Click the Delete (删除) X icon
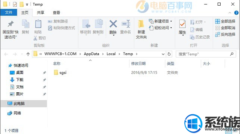This screenshot has width=240, height=134. tap(113, 24)
